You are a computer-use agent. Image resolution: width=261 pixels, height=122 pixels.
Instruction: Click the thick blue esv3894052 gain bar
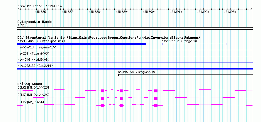pos(82,44)
